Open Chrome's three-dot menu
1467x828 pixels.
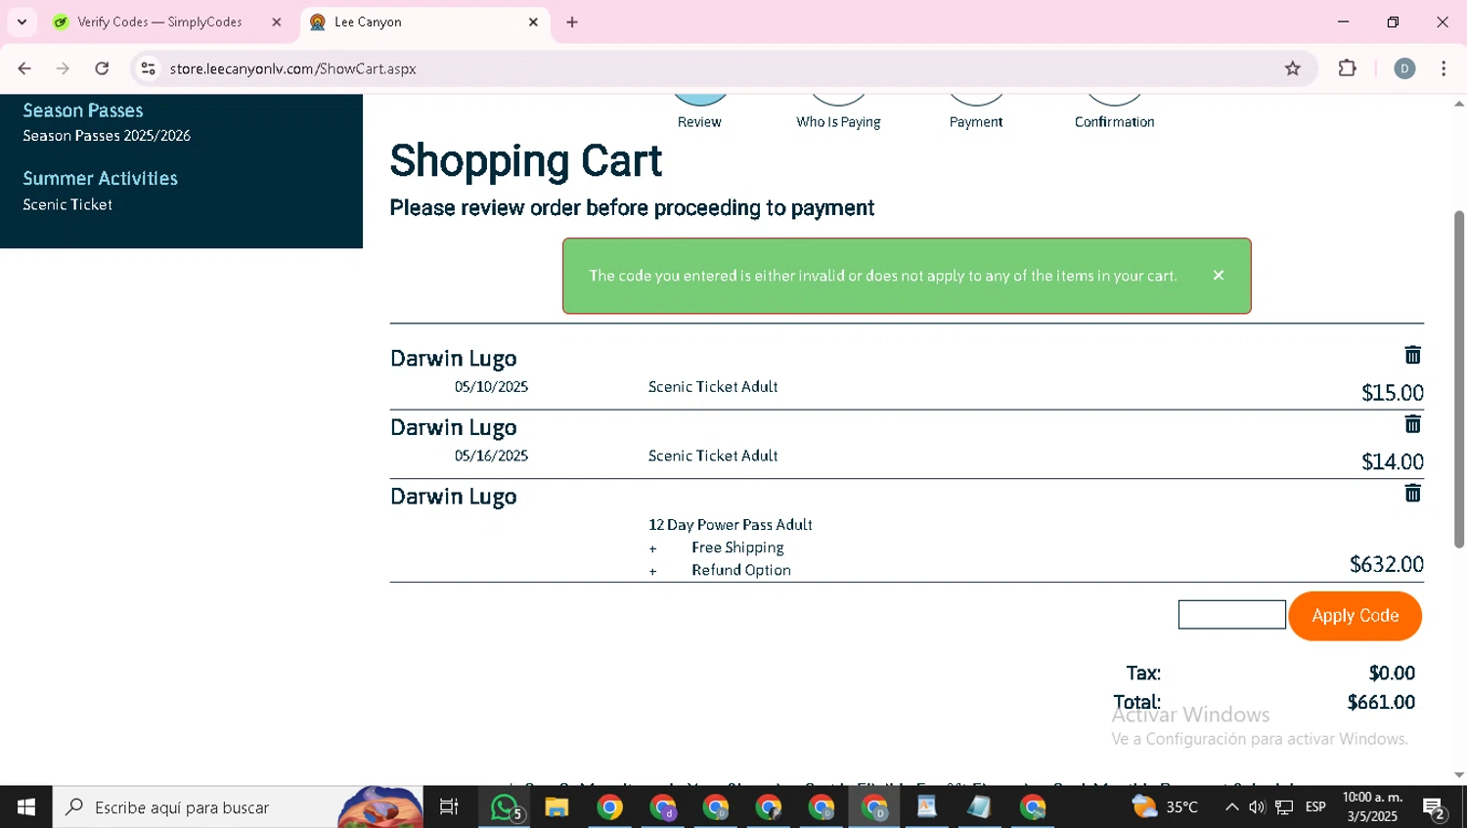pyautogui.click(x=1444, y=68)
